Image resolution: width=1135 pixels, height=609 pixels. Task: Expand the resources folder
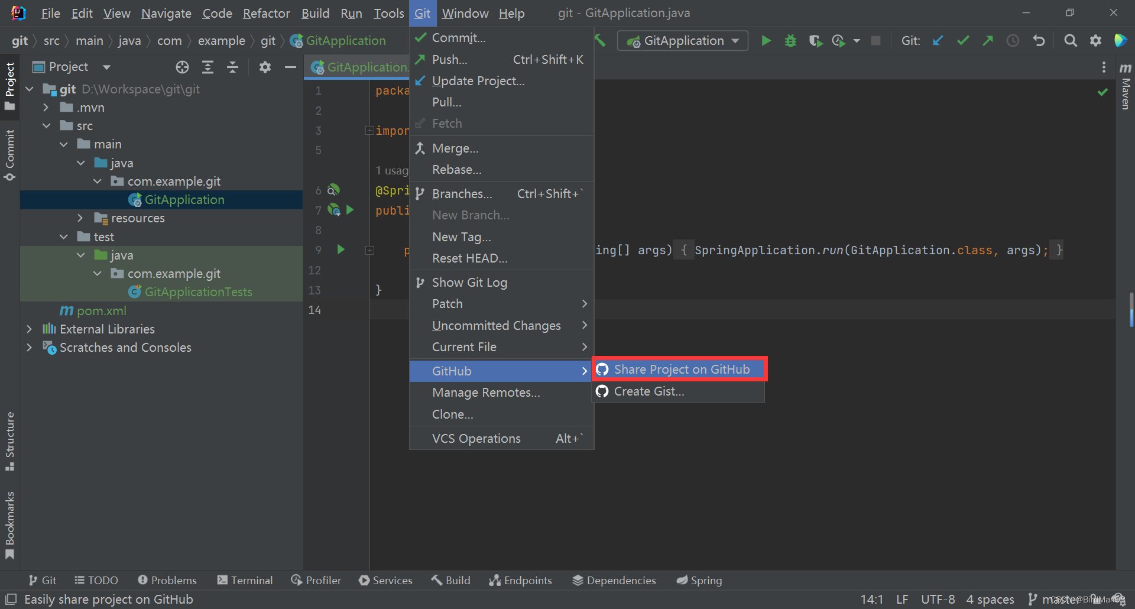tap(80, 218)
